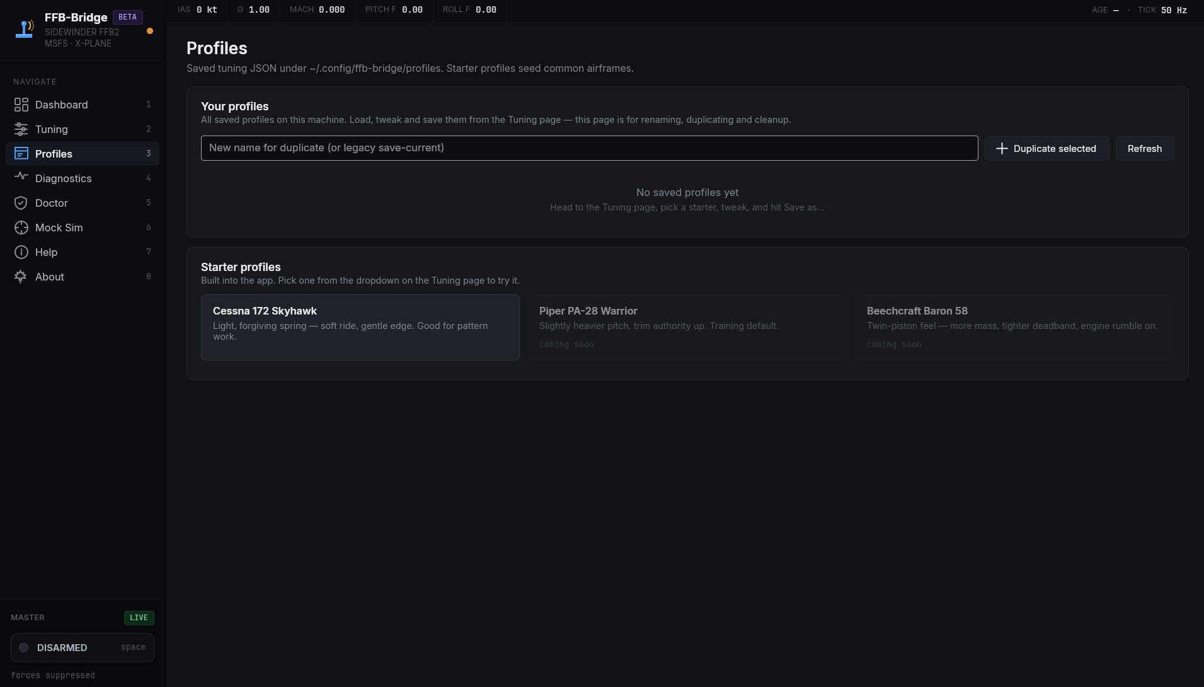Select the Cessna 172 Skyhawk starter profile

360,327
